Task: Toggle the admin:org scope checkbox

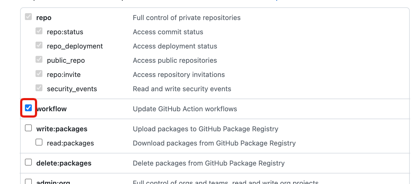Action: click(x=28, y=181)
